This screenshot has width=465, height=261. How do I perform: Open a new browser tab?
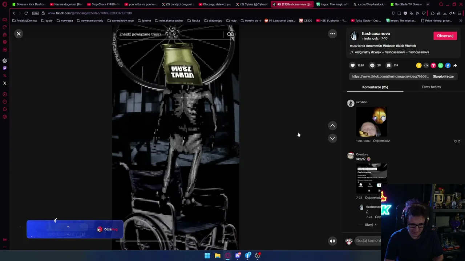428,4
